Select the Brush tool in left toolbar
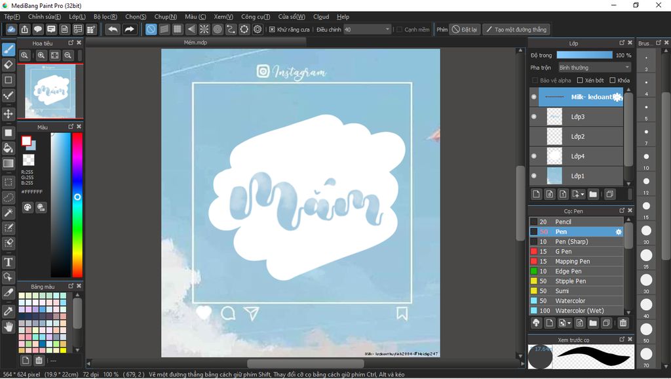Image resolution: width=671 pixels, height=379 pixels. point(8,50)
